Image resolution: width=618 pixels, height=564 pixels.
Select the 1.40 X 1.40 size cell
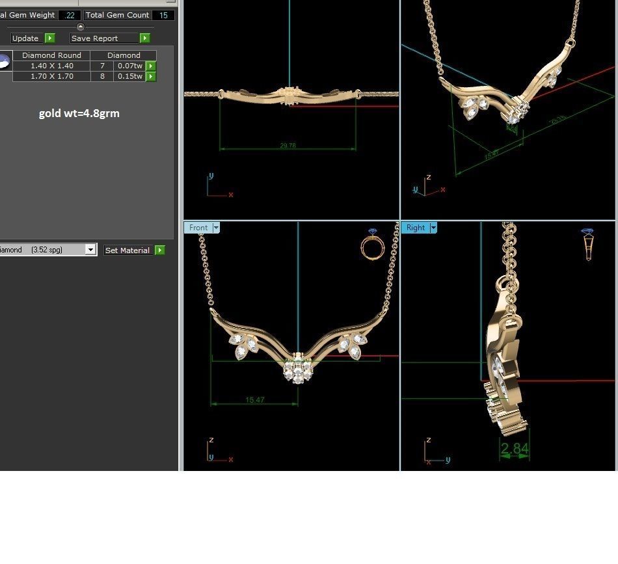[x=51, y=66]
